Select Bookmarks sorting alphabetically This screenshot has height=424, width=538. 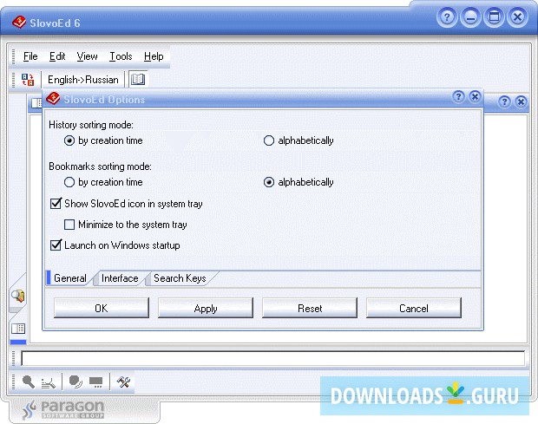click(x=299, y=182)
